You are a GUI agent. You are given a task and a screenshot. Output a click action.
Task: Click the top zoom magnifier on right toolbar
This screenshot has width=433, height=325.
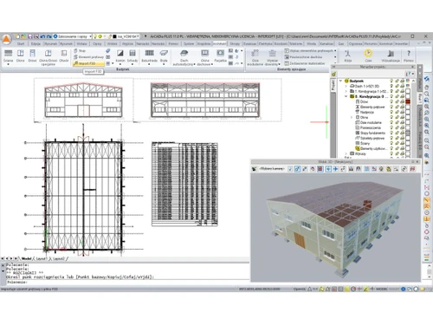tap(427, 94)
